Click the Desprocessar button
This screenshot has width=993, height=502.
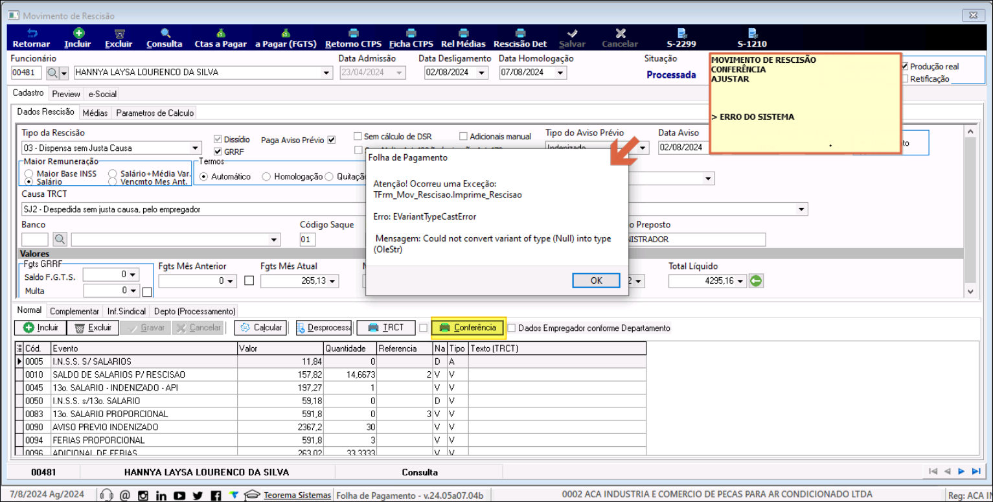click(324, 328)
